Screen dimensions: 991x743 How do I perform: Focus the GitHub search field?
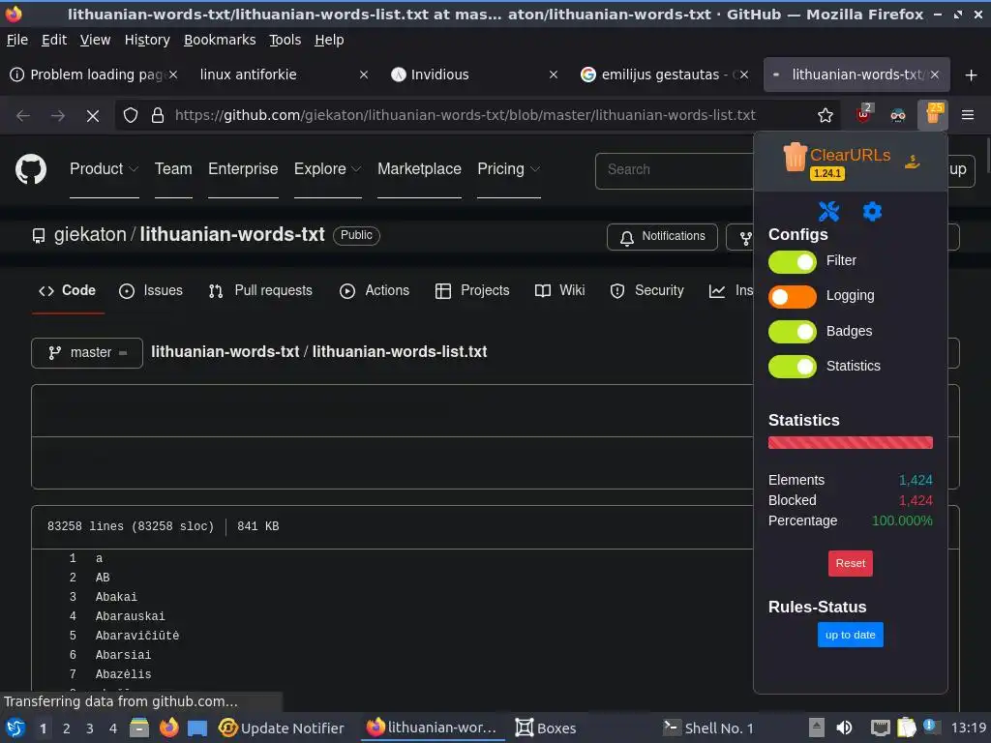coord(674,170)
